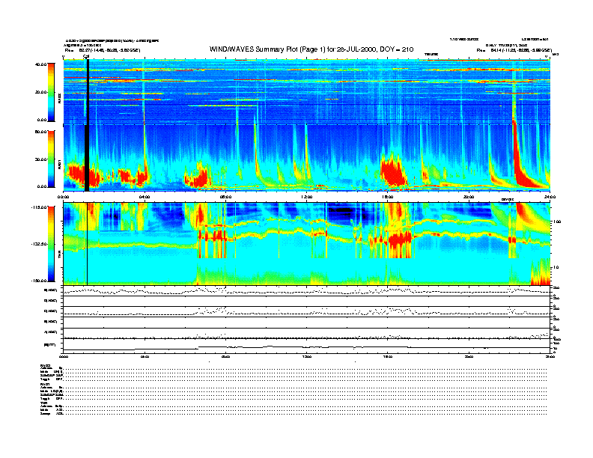Click the 16:00 tick label below RAD1 panel
This screenshot has width=593, height=458.
coord(388,197)
